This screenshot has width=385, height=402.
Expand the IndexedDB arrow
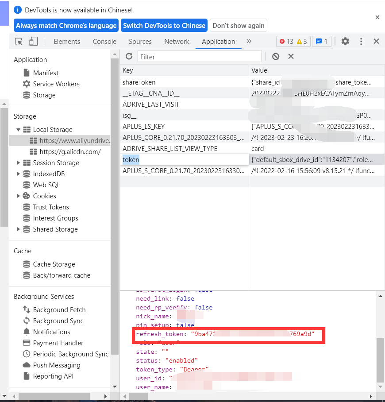click(x=18, y=174)
